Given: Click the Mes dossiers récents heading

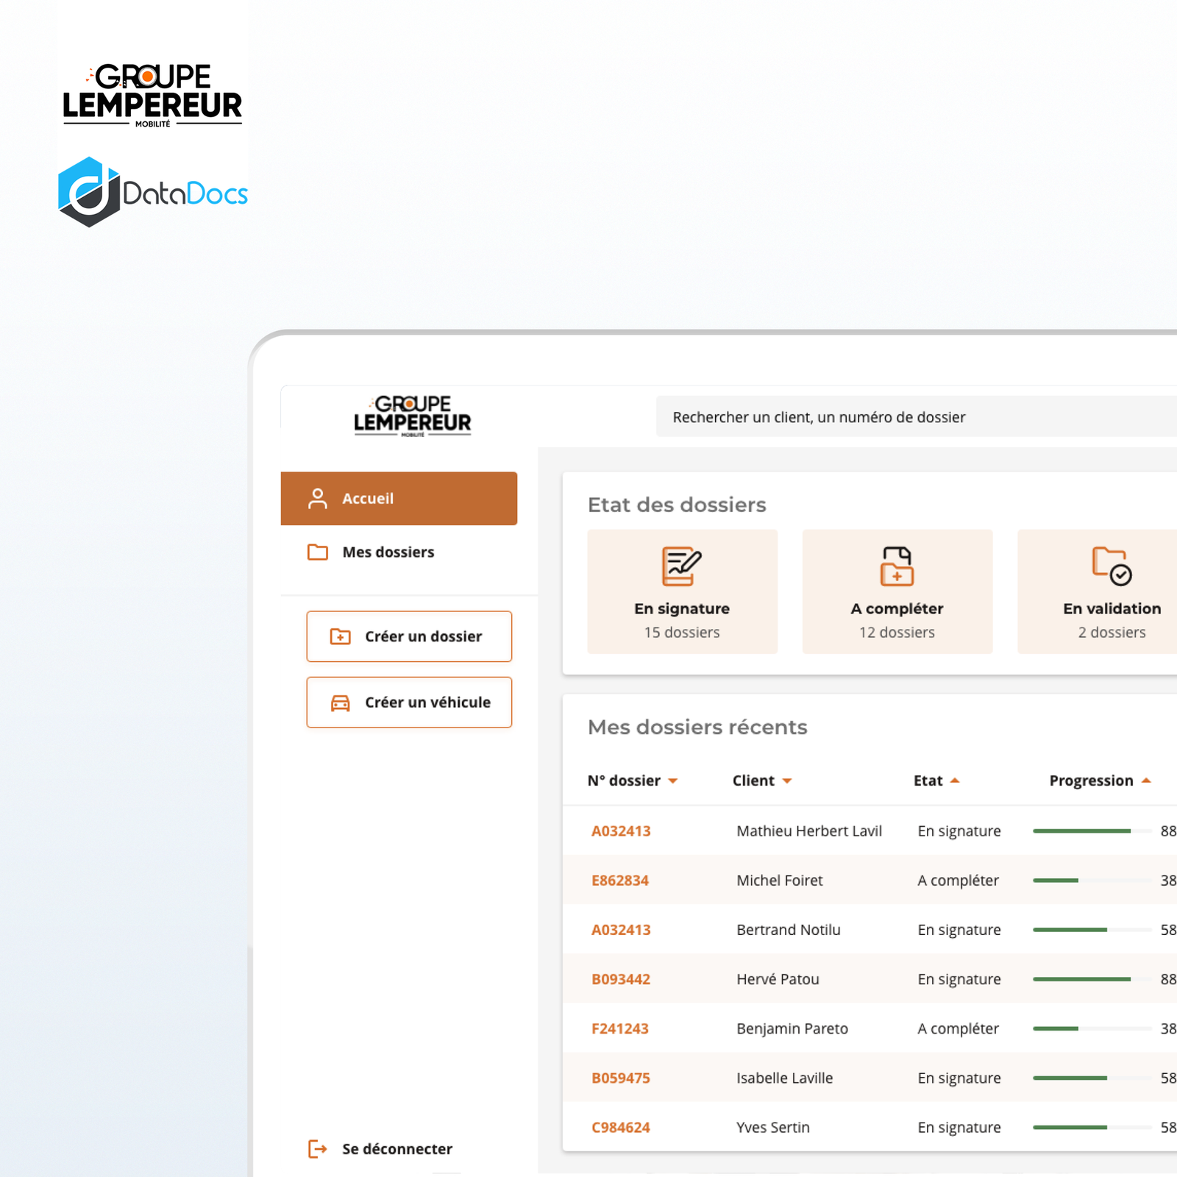Looking at the screenshot, I should [697, 727].
